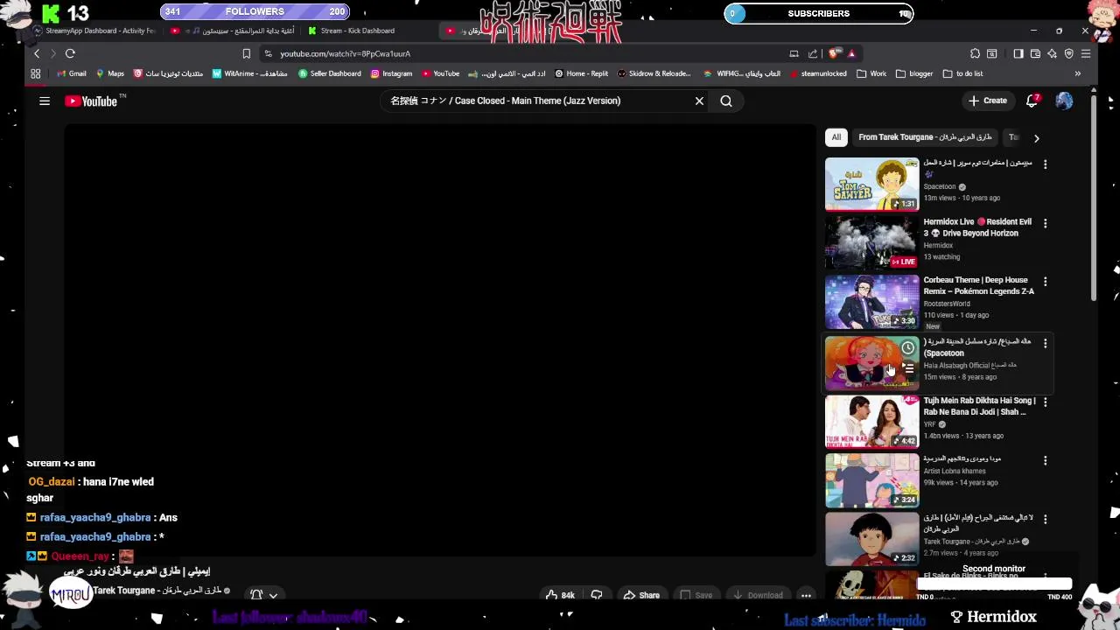Reload the current browser page
The height and width of the screenshot is (630, 1120).
[x=70, y=53]
